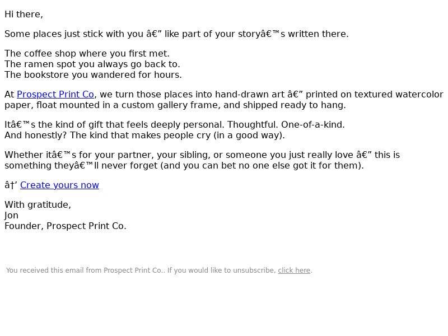Click the 'Some places just stick with you' sentence
448x336 pixels.
click(176, 34)
